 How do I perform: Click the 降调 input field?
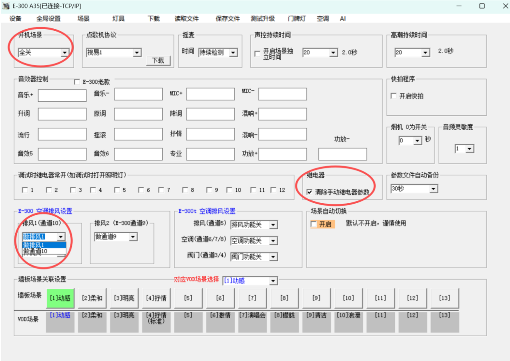click(210, 114)
